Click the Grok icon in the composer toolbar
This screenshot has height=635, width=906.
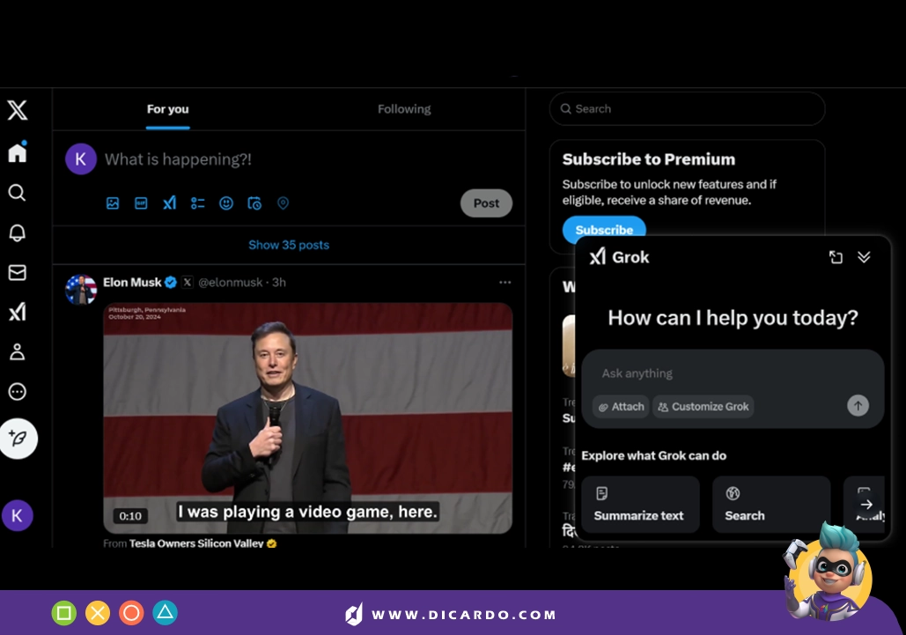tap(169, 203)
